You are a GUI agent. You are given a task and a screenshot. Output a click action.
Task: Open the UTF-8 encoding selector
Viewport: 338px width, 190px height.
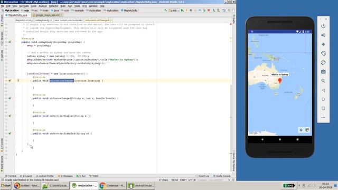(x=192, y=180)
